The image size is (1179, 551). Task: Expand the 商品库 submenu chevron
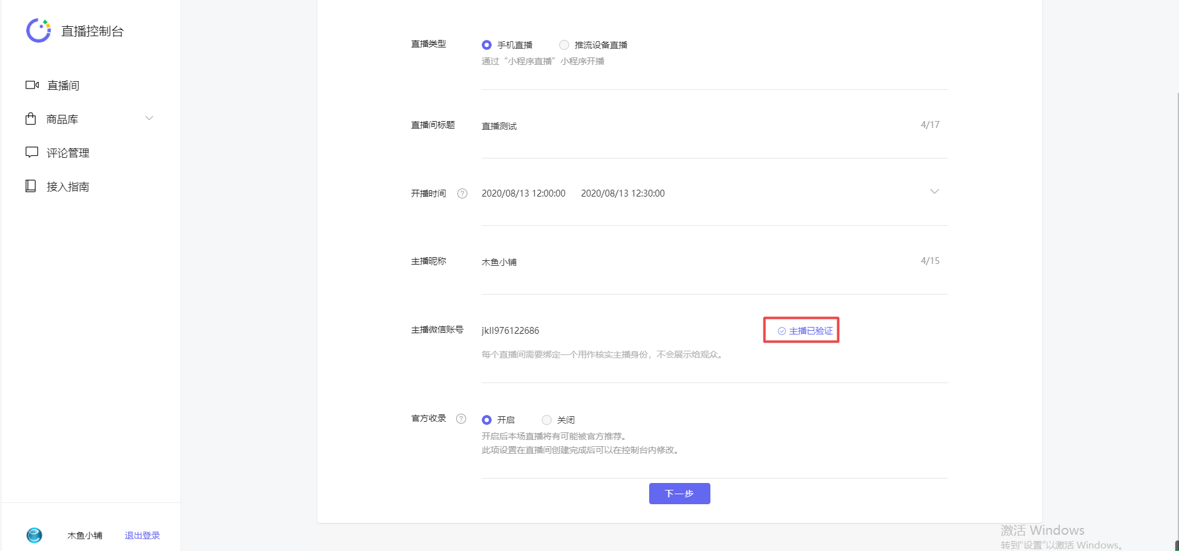[149, 118]
